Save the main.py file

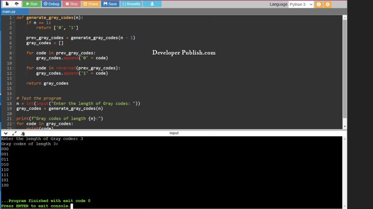click(x=109, y=4)
